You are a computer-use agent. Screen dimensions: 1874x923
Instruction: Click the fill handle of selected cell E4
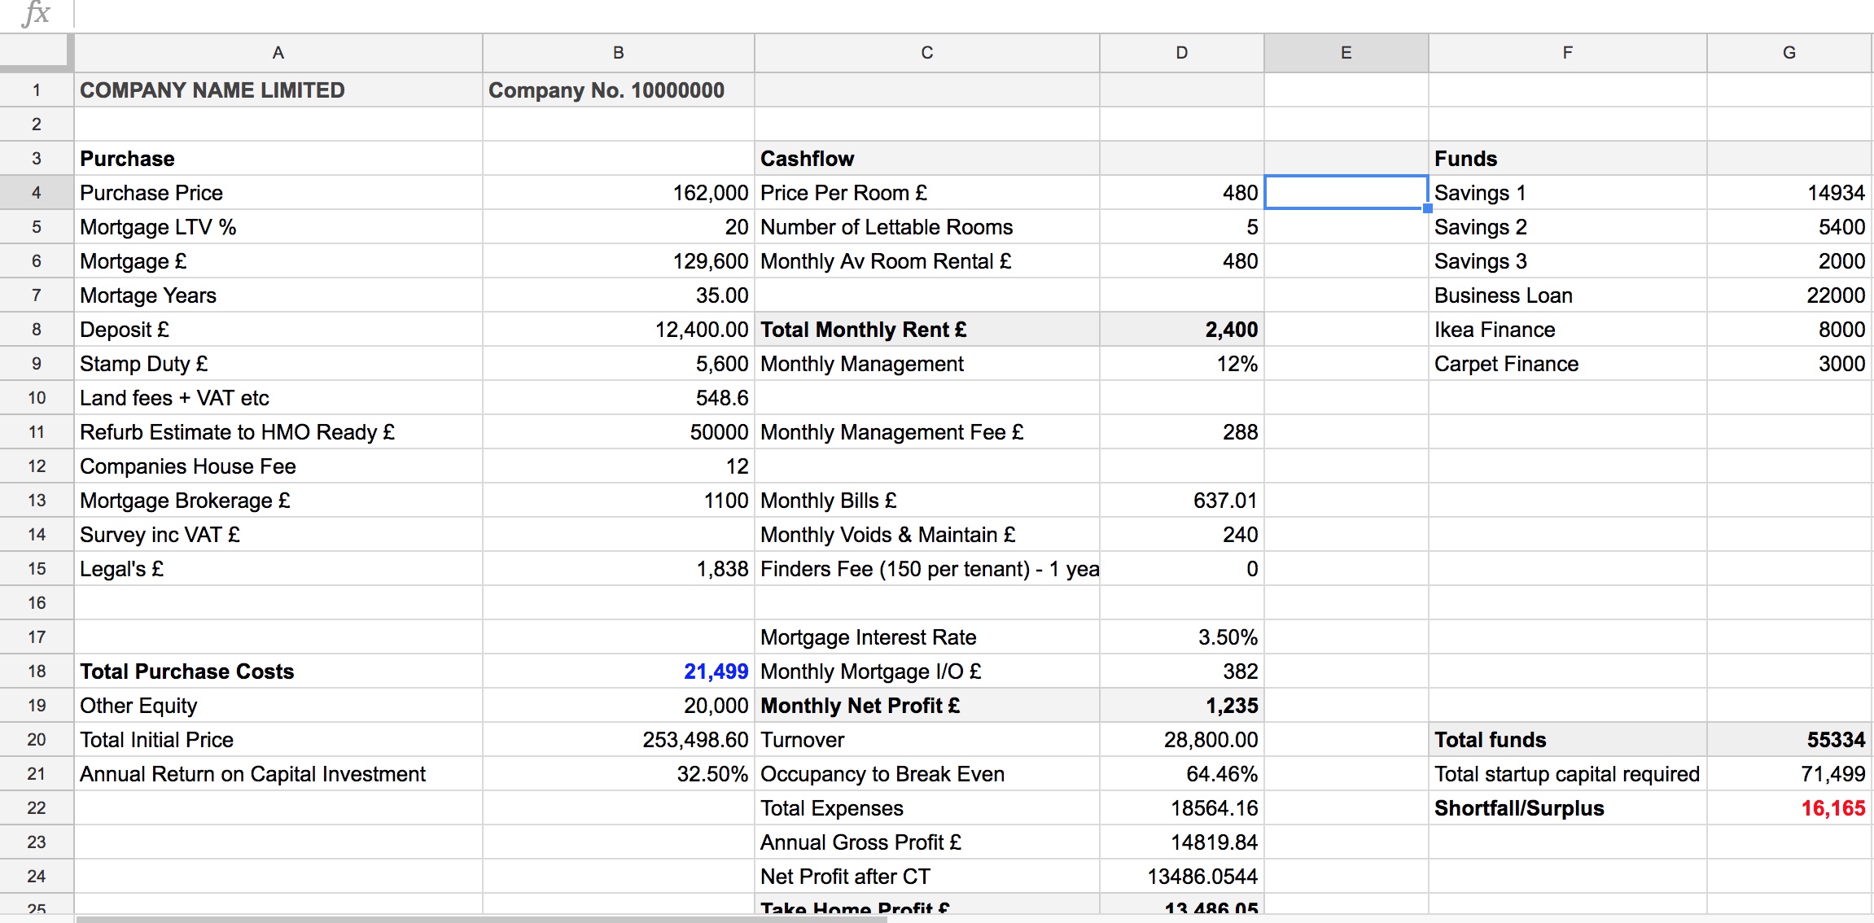(x=1426, y=209)
